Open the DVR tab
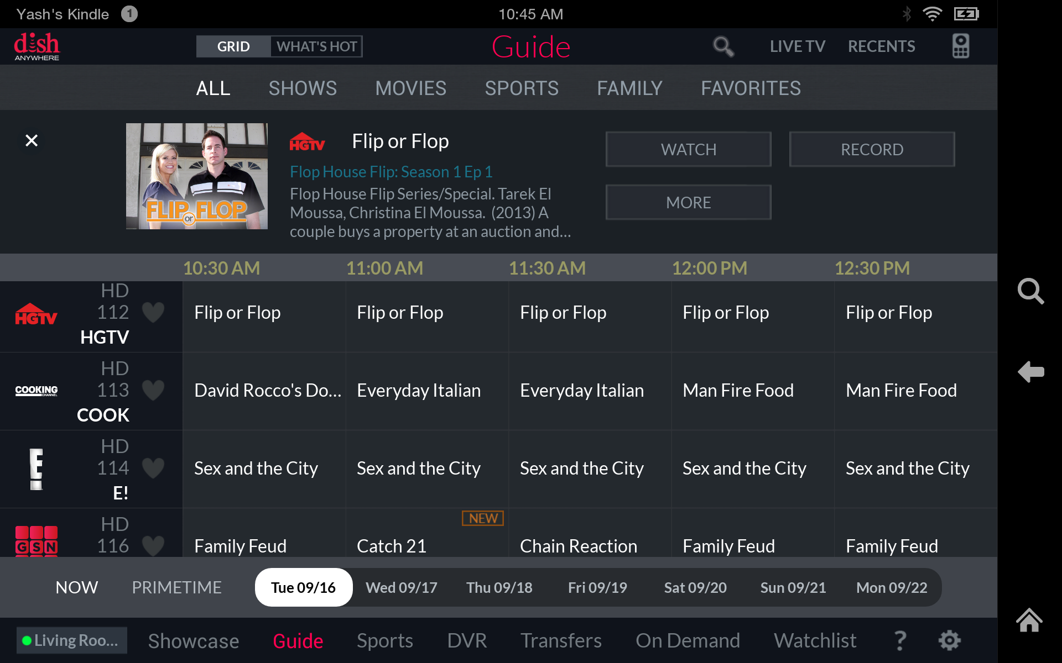This screenshot has height=663, width=1062. (x=467, y=641)
